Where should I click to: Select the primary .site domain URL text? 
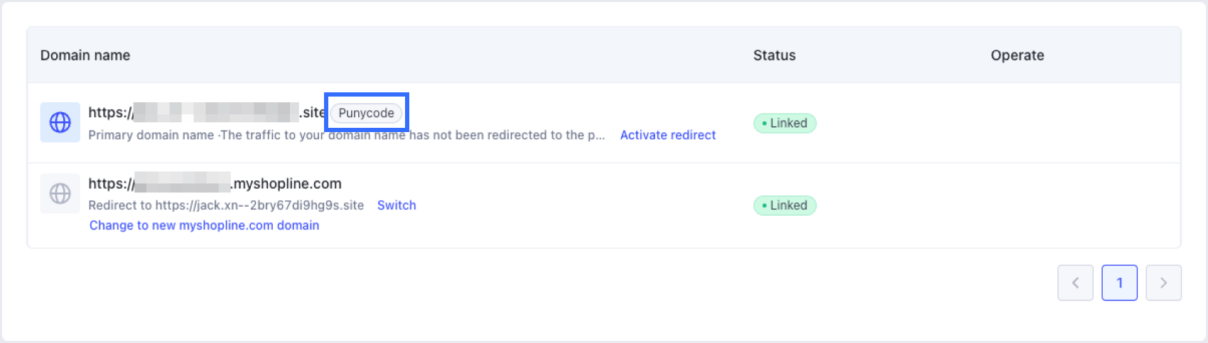point(207,112)
